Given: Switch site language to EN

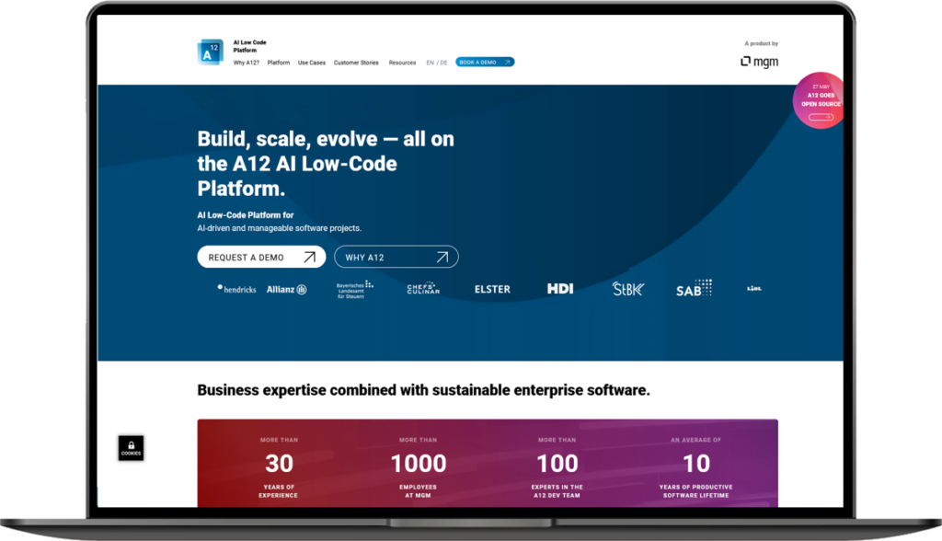Looking at the screenshot, I should [x=430, y=63].
